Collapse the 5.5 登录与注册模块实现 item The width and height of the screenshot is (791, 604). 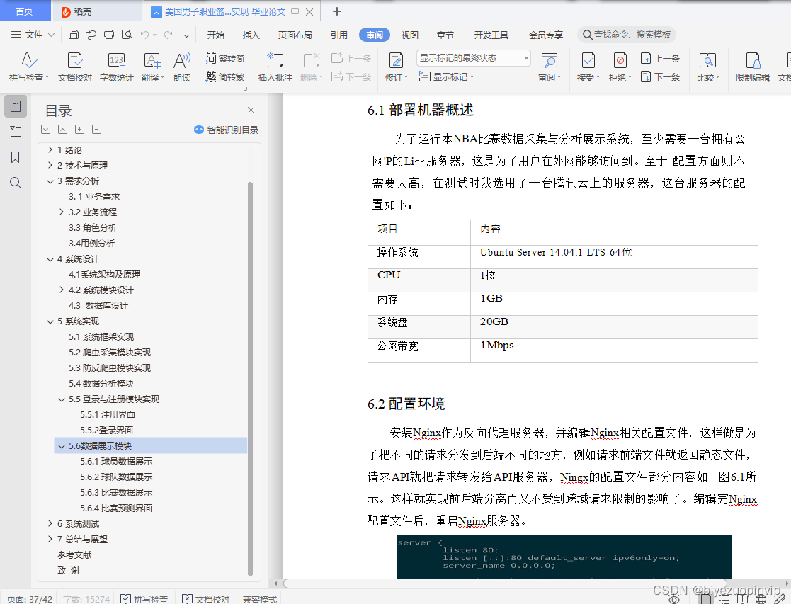[62, 399]
